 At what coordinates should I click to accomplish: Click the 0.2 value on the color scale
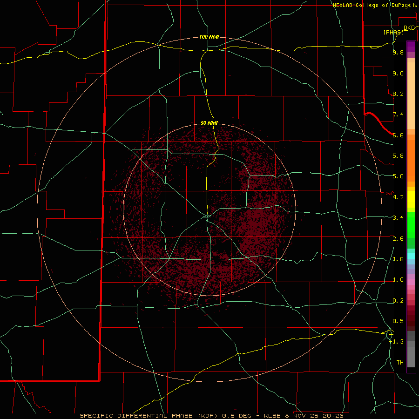[398, 301]
